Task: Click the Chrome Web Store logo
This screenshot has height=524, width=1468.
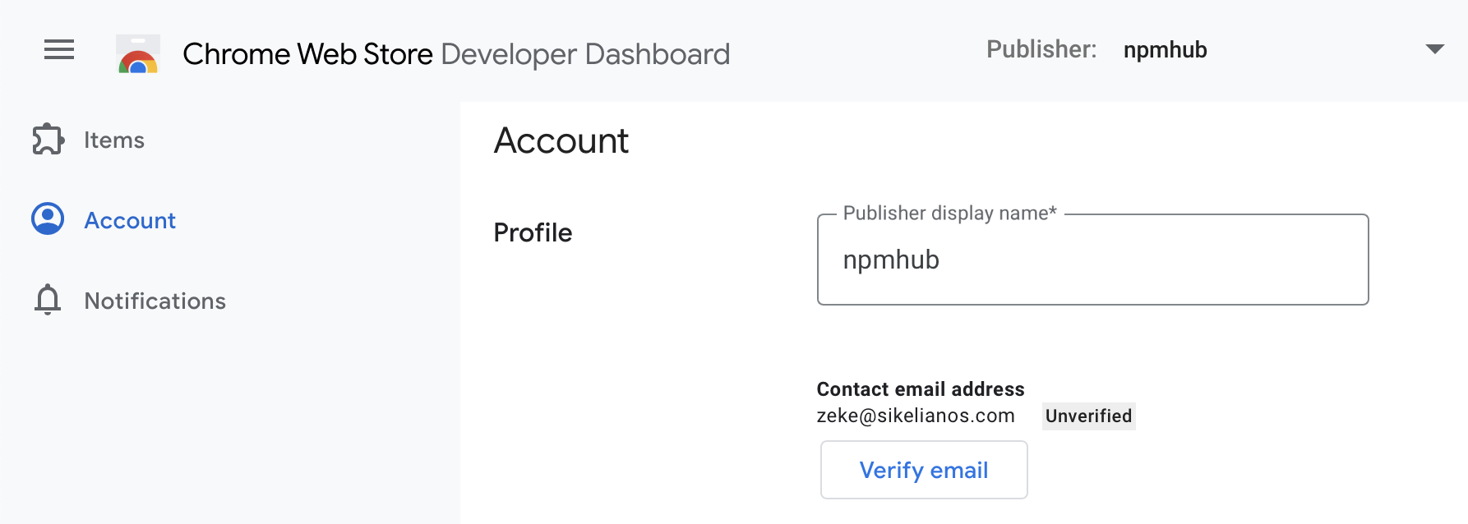Action: click(x=138, y=54)
